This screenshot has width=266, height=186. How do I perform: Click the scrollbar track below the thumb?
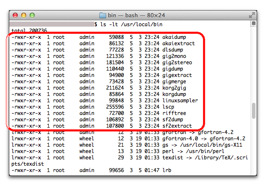tap(254, 148)
